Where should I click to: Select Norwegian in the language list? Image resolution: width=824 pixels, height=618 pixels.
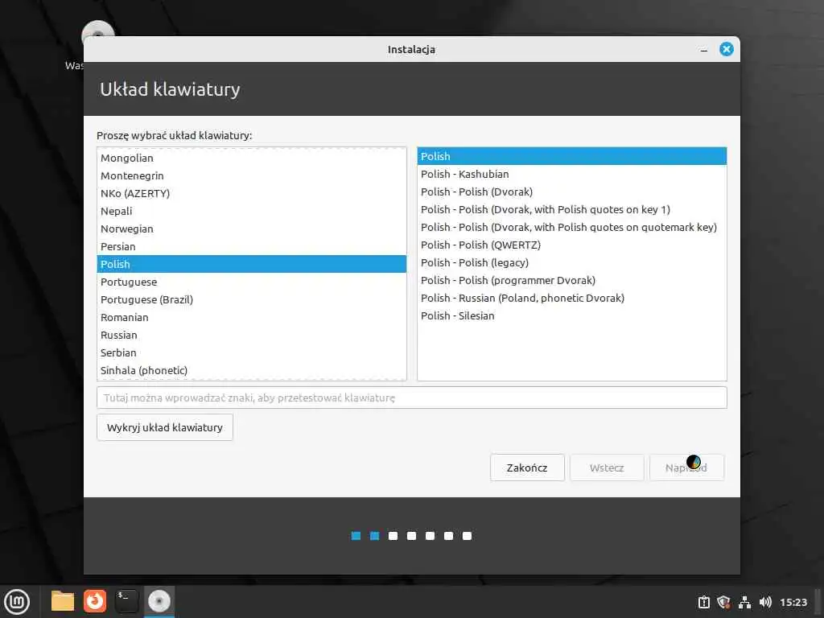(x=252, y=229)
